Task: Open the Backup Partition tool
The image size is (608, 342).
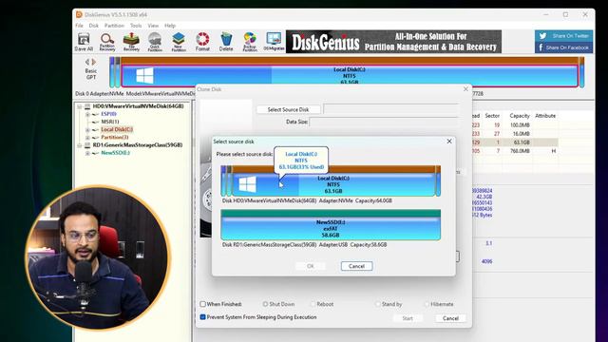Action: (x=250, y=42)
